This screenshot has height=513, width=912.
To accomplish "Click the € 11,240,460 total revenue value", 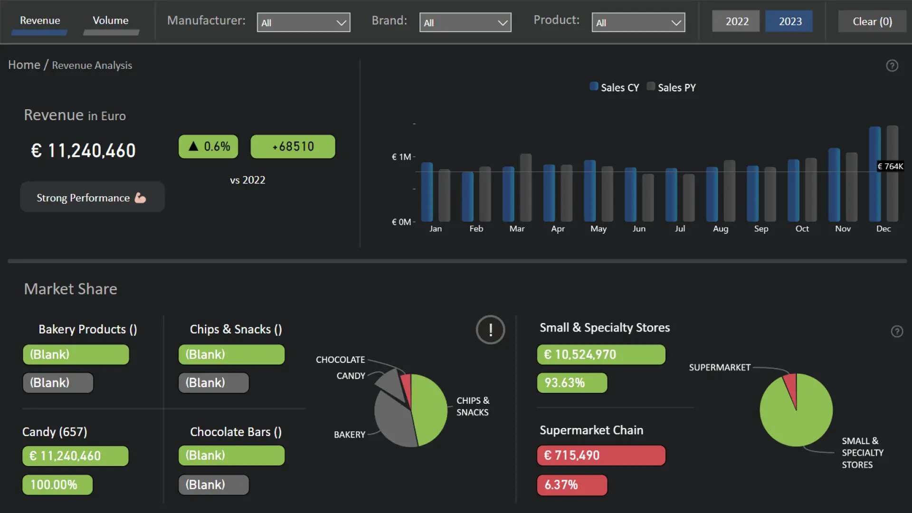I will click(84, 151).
